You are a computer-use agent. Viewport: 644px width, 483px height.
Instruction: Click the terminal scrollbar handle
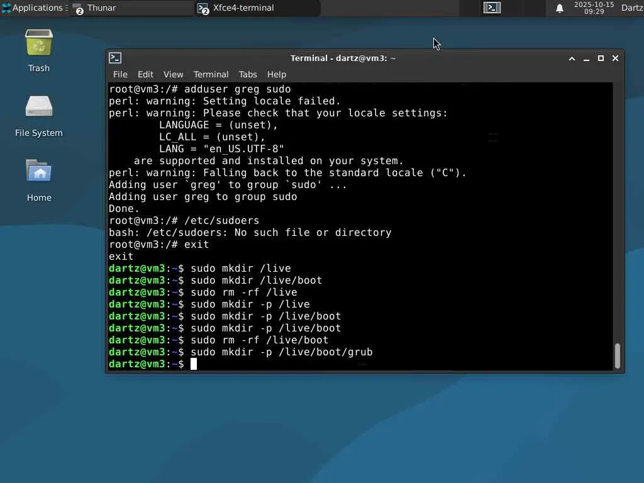click(x=618, y=356)
